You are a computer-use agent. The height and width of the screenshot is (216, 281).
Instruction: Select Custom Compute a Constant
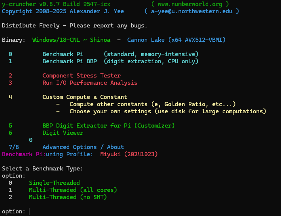click(x=85, y=97)
